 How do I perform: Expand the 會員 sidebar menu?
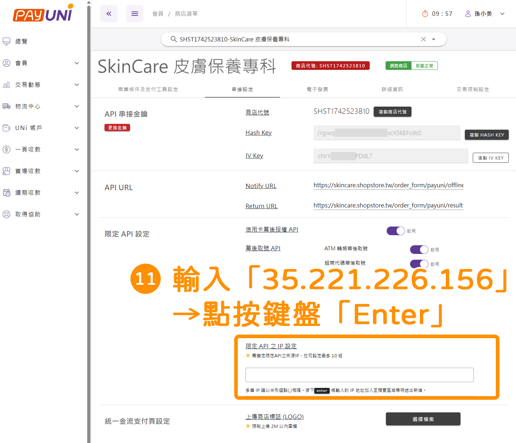77,63
